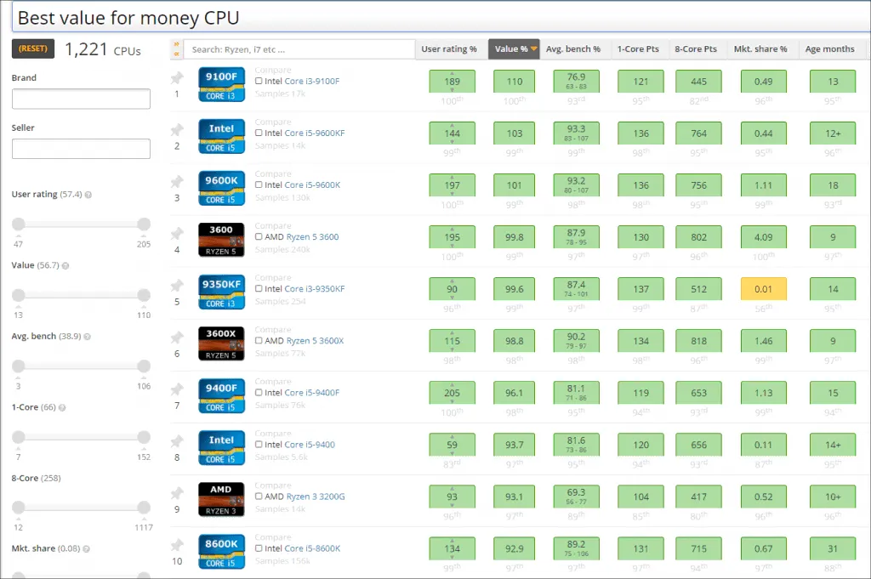Sort by Age months column header

pyautogui.click(x=832, y=49)
